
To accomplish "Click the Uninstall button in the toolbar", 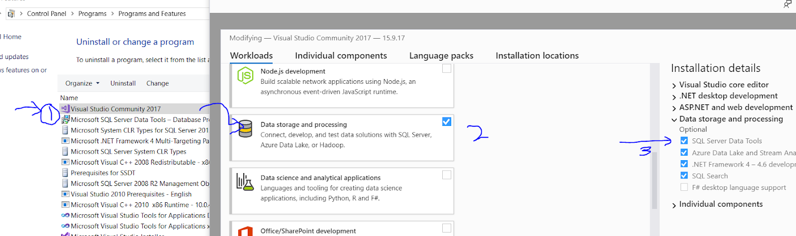I will (123, 83).
